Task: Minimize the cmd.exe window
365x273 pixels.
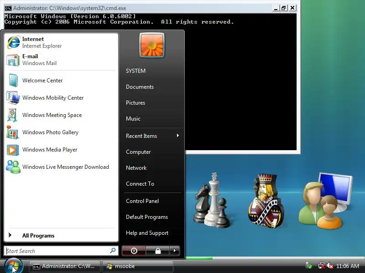Action: pos(276,8)
